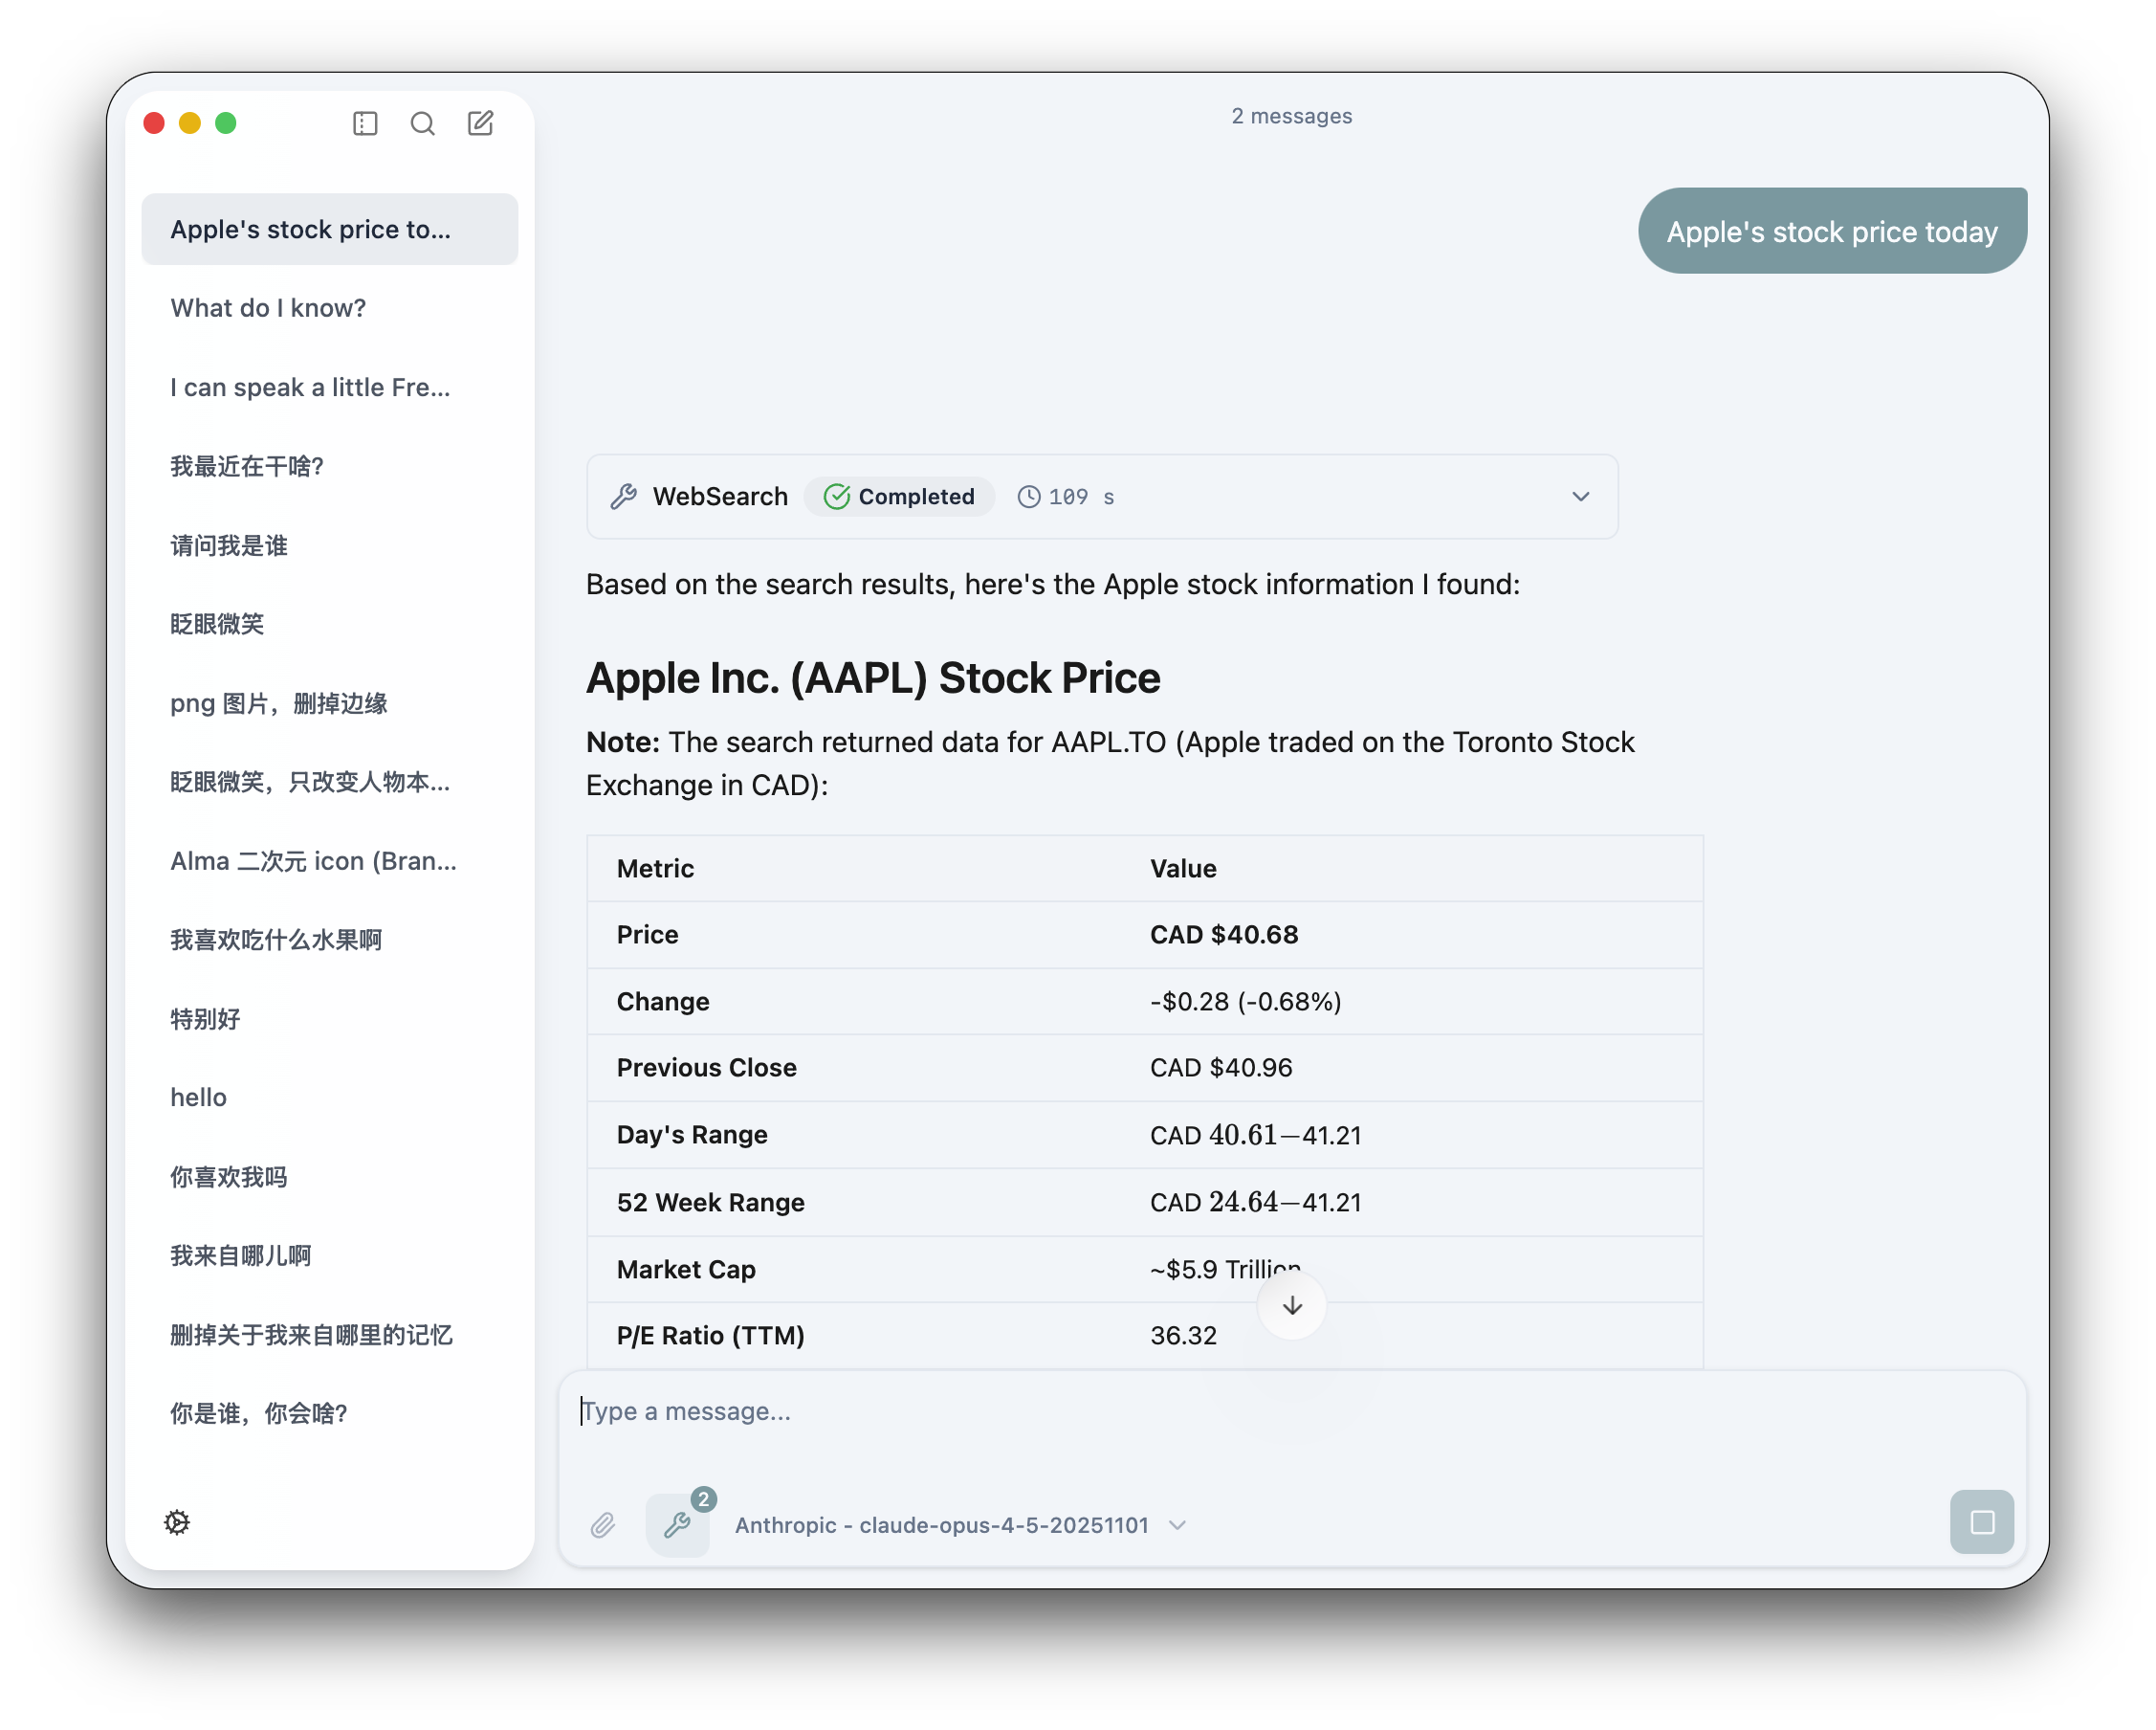The image size is (2156, 1730).
Task: Open the 'png 图片，删掉边缘' conversation
Action: (x=279, y=703)
